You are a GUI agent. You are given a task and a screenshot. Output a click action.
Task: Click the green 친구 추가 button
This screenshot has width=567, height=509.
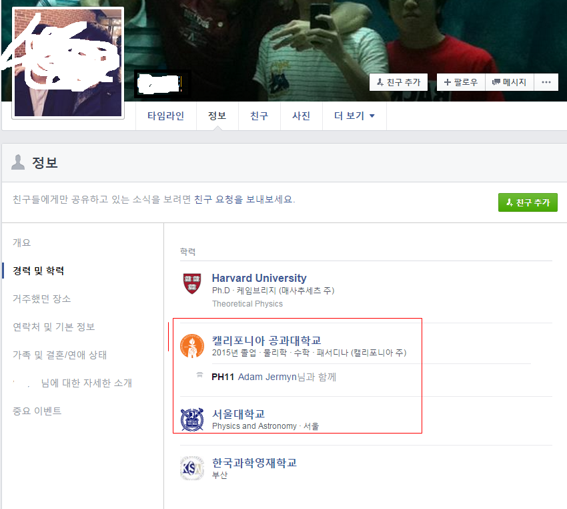click(528, 202)
